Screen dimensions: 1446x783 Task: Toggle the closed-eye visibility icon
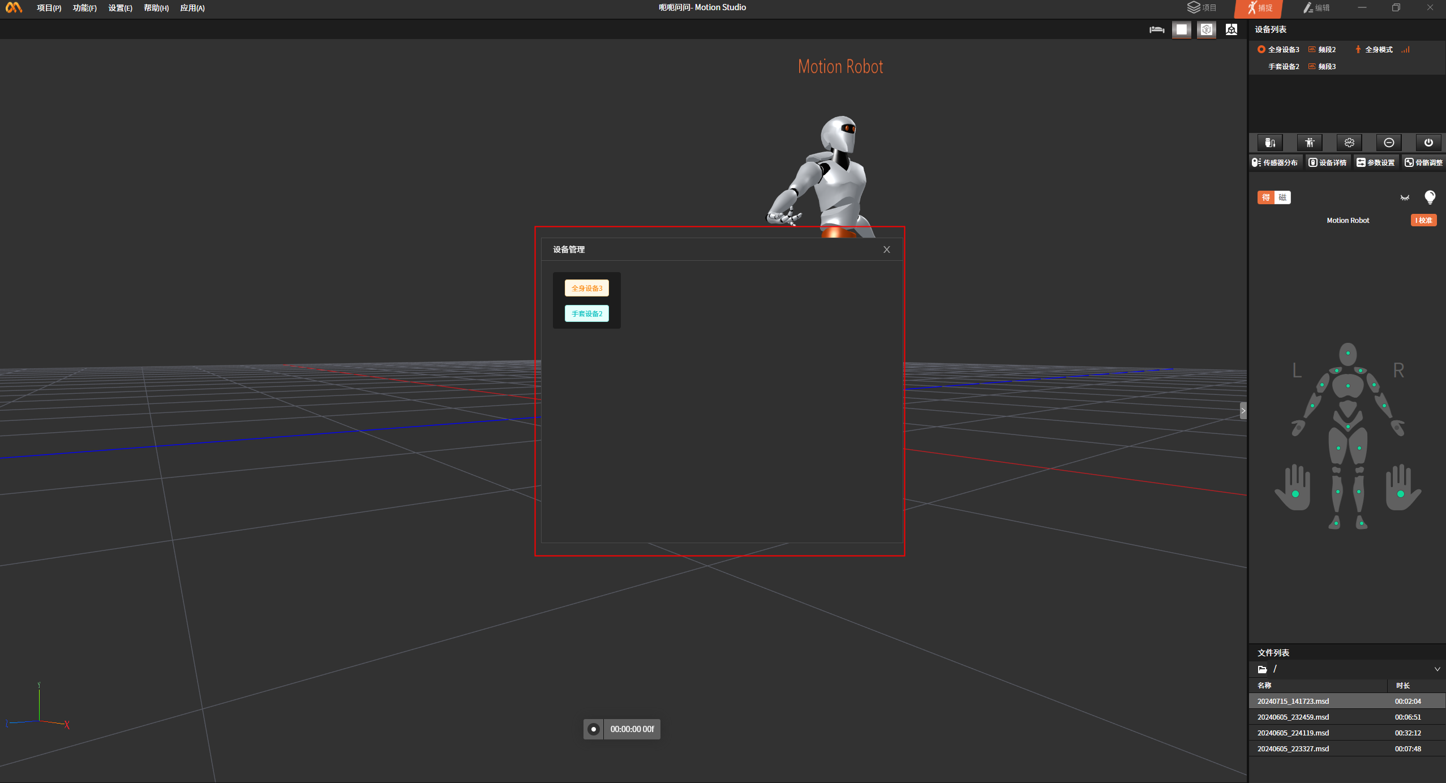pos(1405,197)
